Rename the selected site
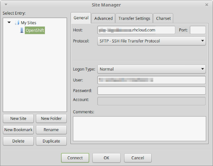This screenshot has width=213, height=166. pyautogui.click(x=51, y=130)
